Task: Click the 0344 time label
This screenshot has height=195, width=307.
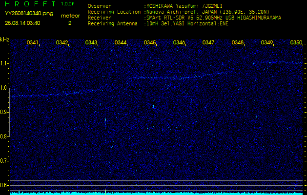Action: [120, 42]
